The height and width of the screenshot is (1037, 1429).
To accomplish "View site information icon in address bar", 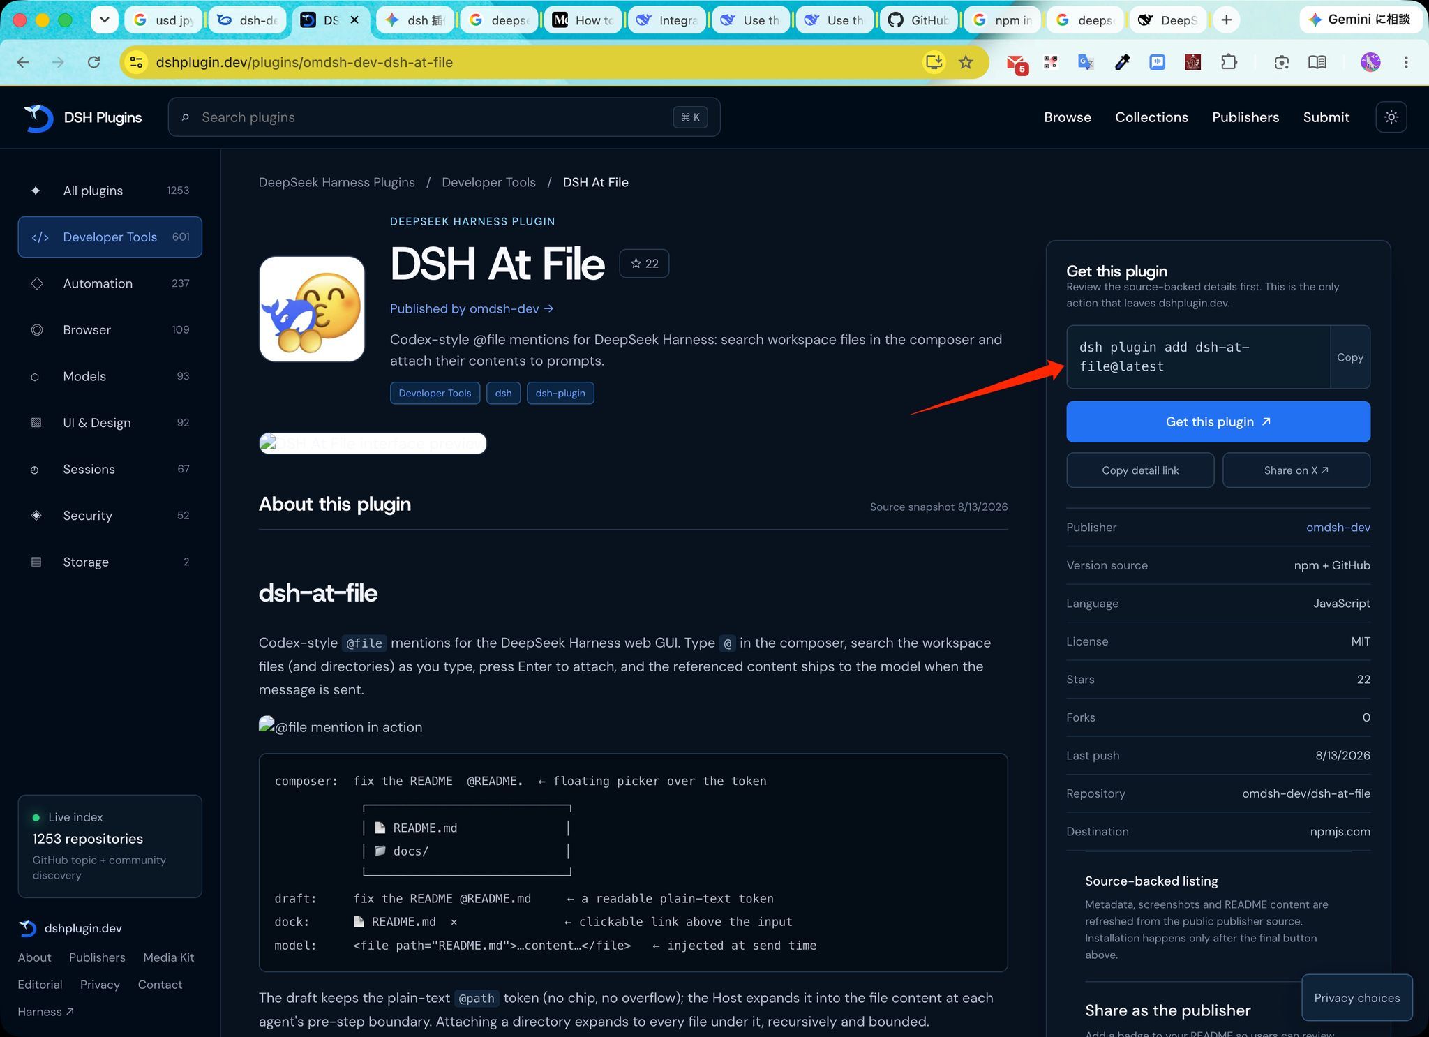I will (136, 62).
